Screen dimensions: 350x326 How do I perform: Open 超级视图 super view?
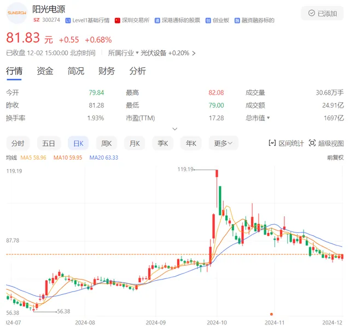pos(327,143)
